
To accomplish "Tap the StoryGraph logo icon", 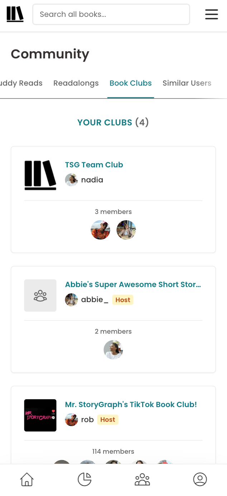I will (x=14, y=14).
